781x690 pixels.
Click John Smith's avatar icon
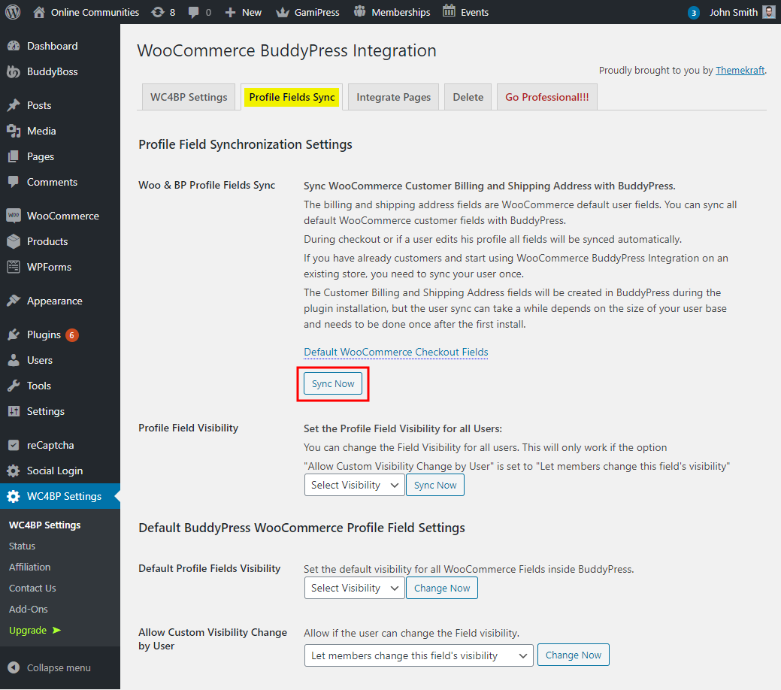(767, 11)
